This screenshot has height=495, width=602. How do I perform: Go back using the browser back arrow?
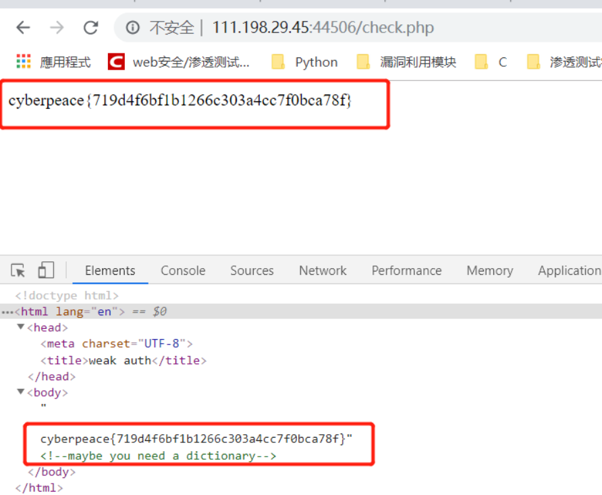pyautogui.click(x=24, y=28)
